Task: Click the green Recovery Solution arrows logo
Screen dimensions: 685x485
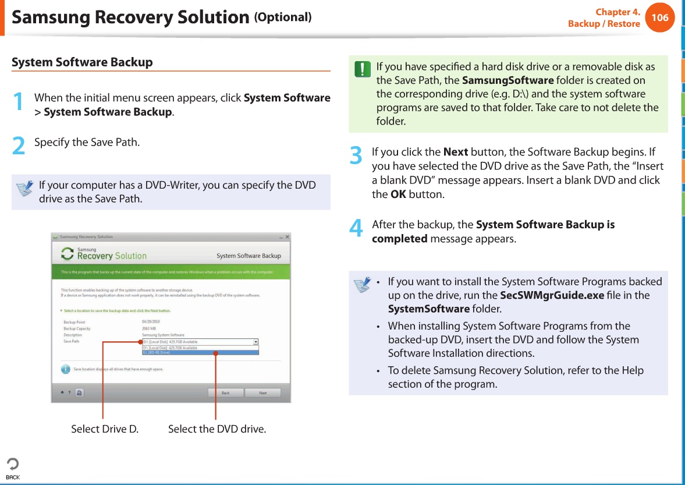Action: click(x=68, y=253)
